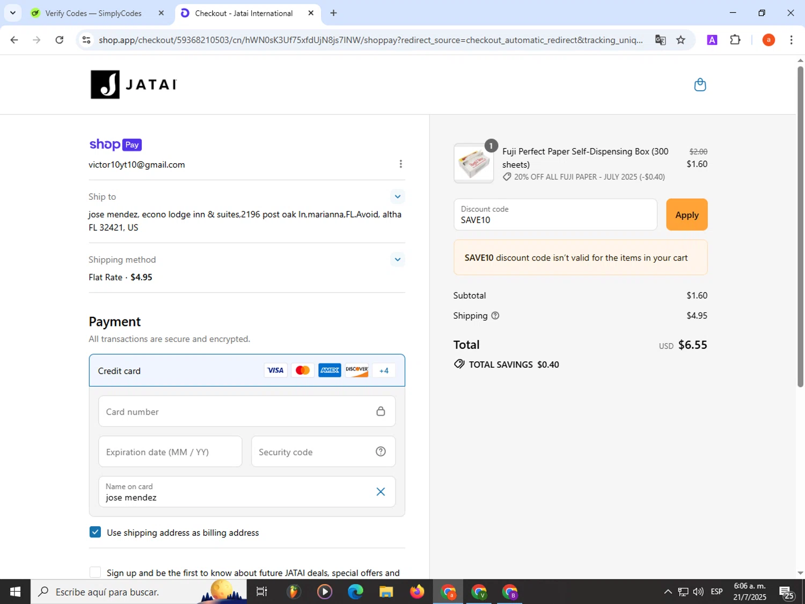805x604 pixels.
Task: Click the TOTAL SAVINGS $0.40 text
Action: coord(514,365)
